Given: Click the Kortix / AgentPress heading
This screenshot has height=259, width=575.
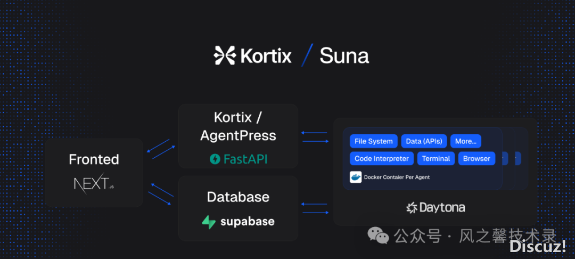Looking at the screenshot, I should (x=238, y=126).
